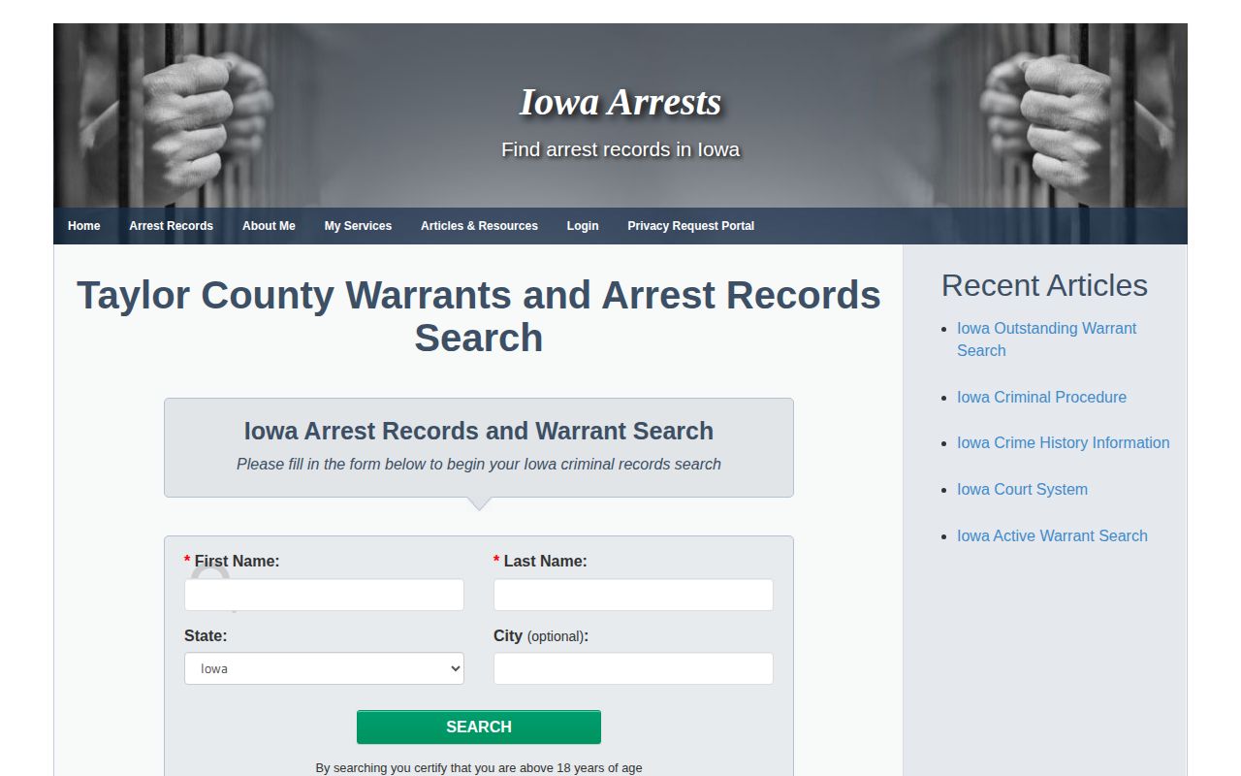Viewport: 1241px width, 776px height.
Task: Open Iowa Outstanding Warrant Search article
Action: point(1046,339)
